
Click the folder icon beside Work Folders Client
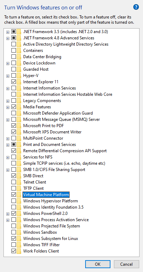pos(19,251)
